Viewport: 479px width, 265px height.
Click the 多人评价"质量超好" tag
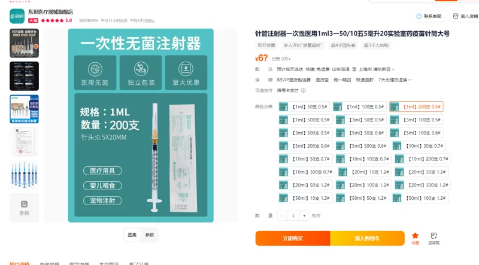click(x=303, y=45)
